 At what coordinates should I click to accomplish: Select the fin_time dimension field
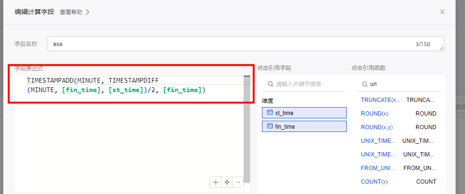click(x=304, y=126)
